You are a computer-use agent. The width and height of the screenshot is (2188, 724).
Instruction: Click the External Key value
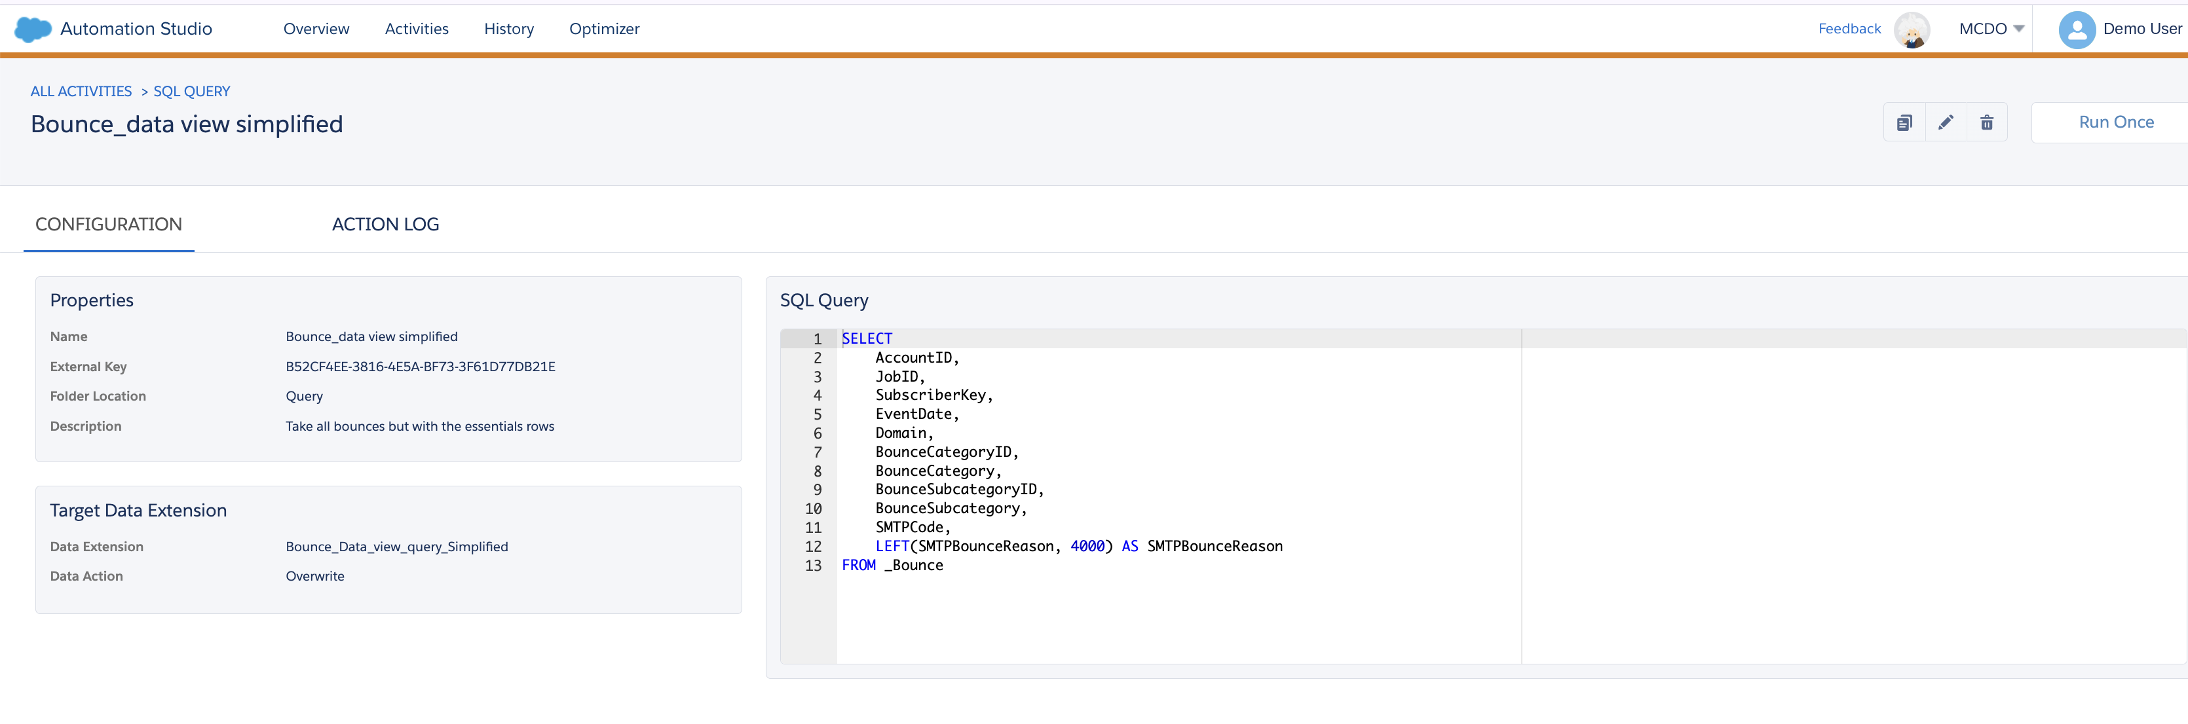pos(421,367)
